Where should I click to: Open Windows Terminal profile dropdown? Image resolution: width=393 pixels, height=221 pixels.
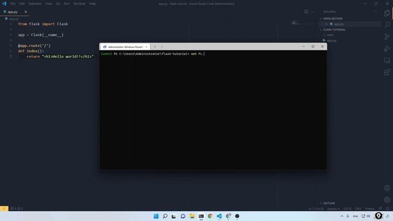pos(162,47)
